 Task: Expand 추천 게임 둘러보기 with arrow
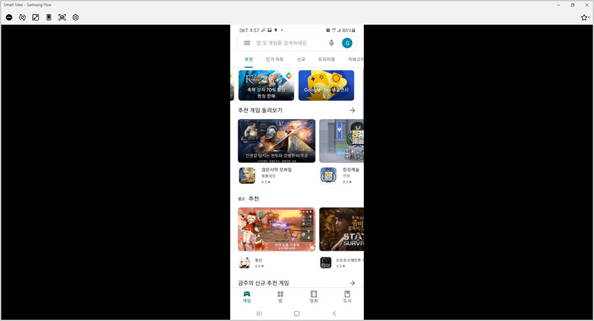tap(352, 110)
